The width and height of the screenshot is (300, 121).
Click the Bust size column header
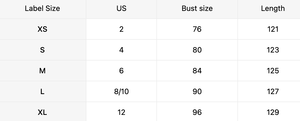[197, 9]
